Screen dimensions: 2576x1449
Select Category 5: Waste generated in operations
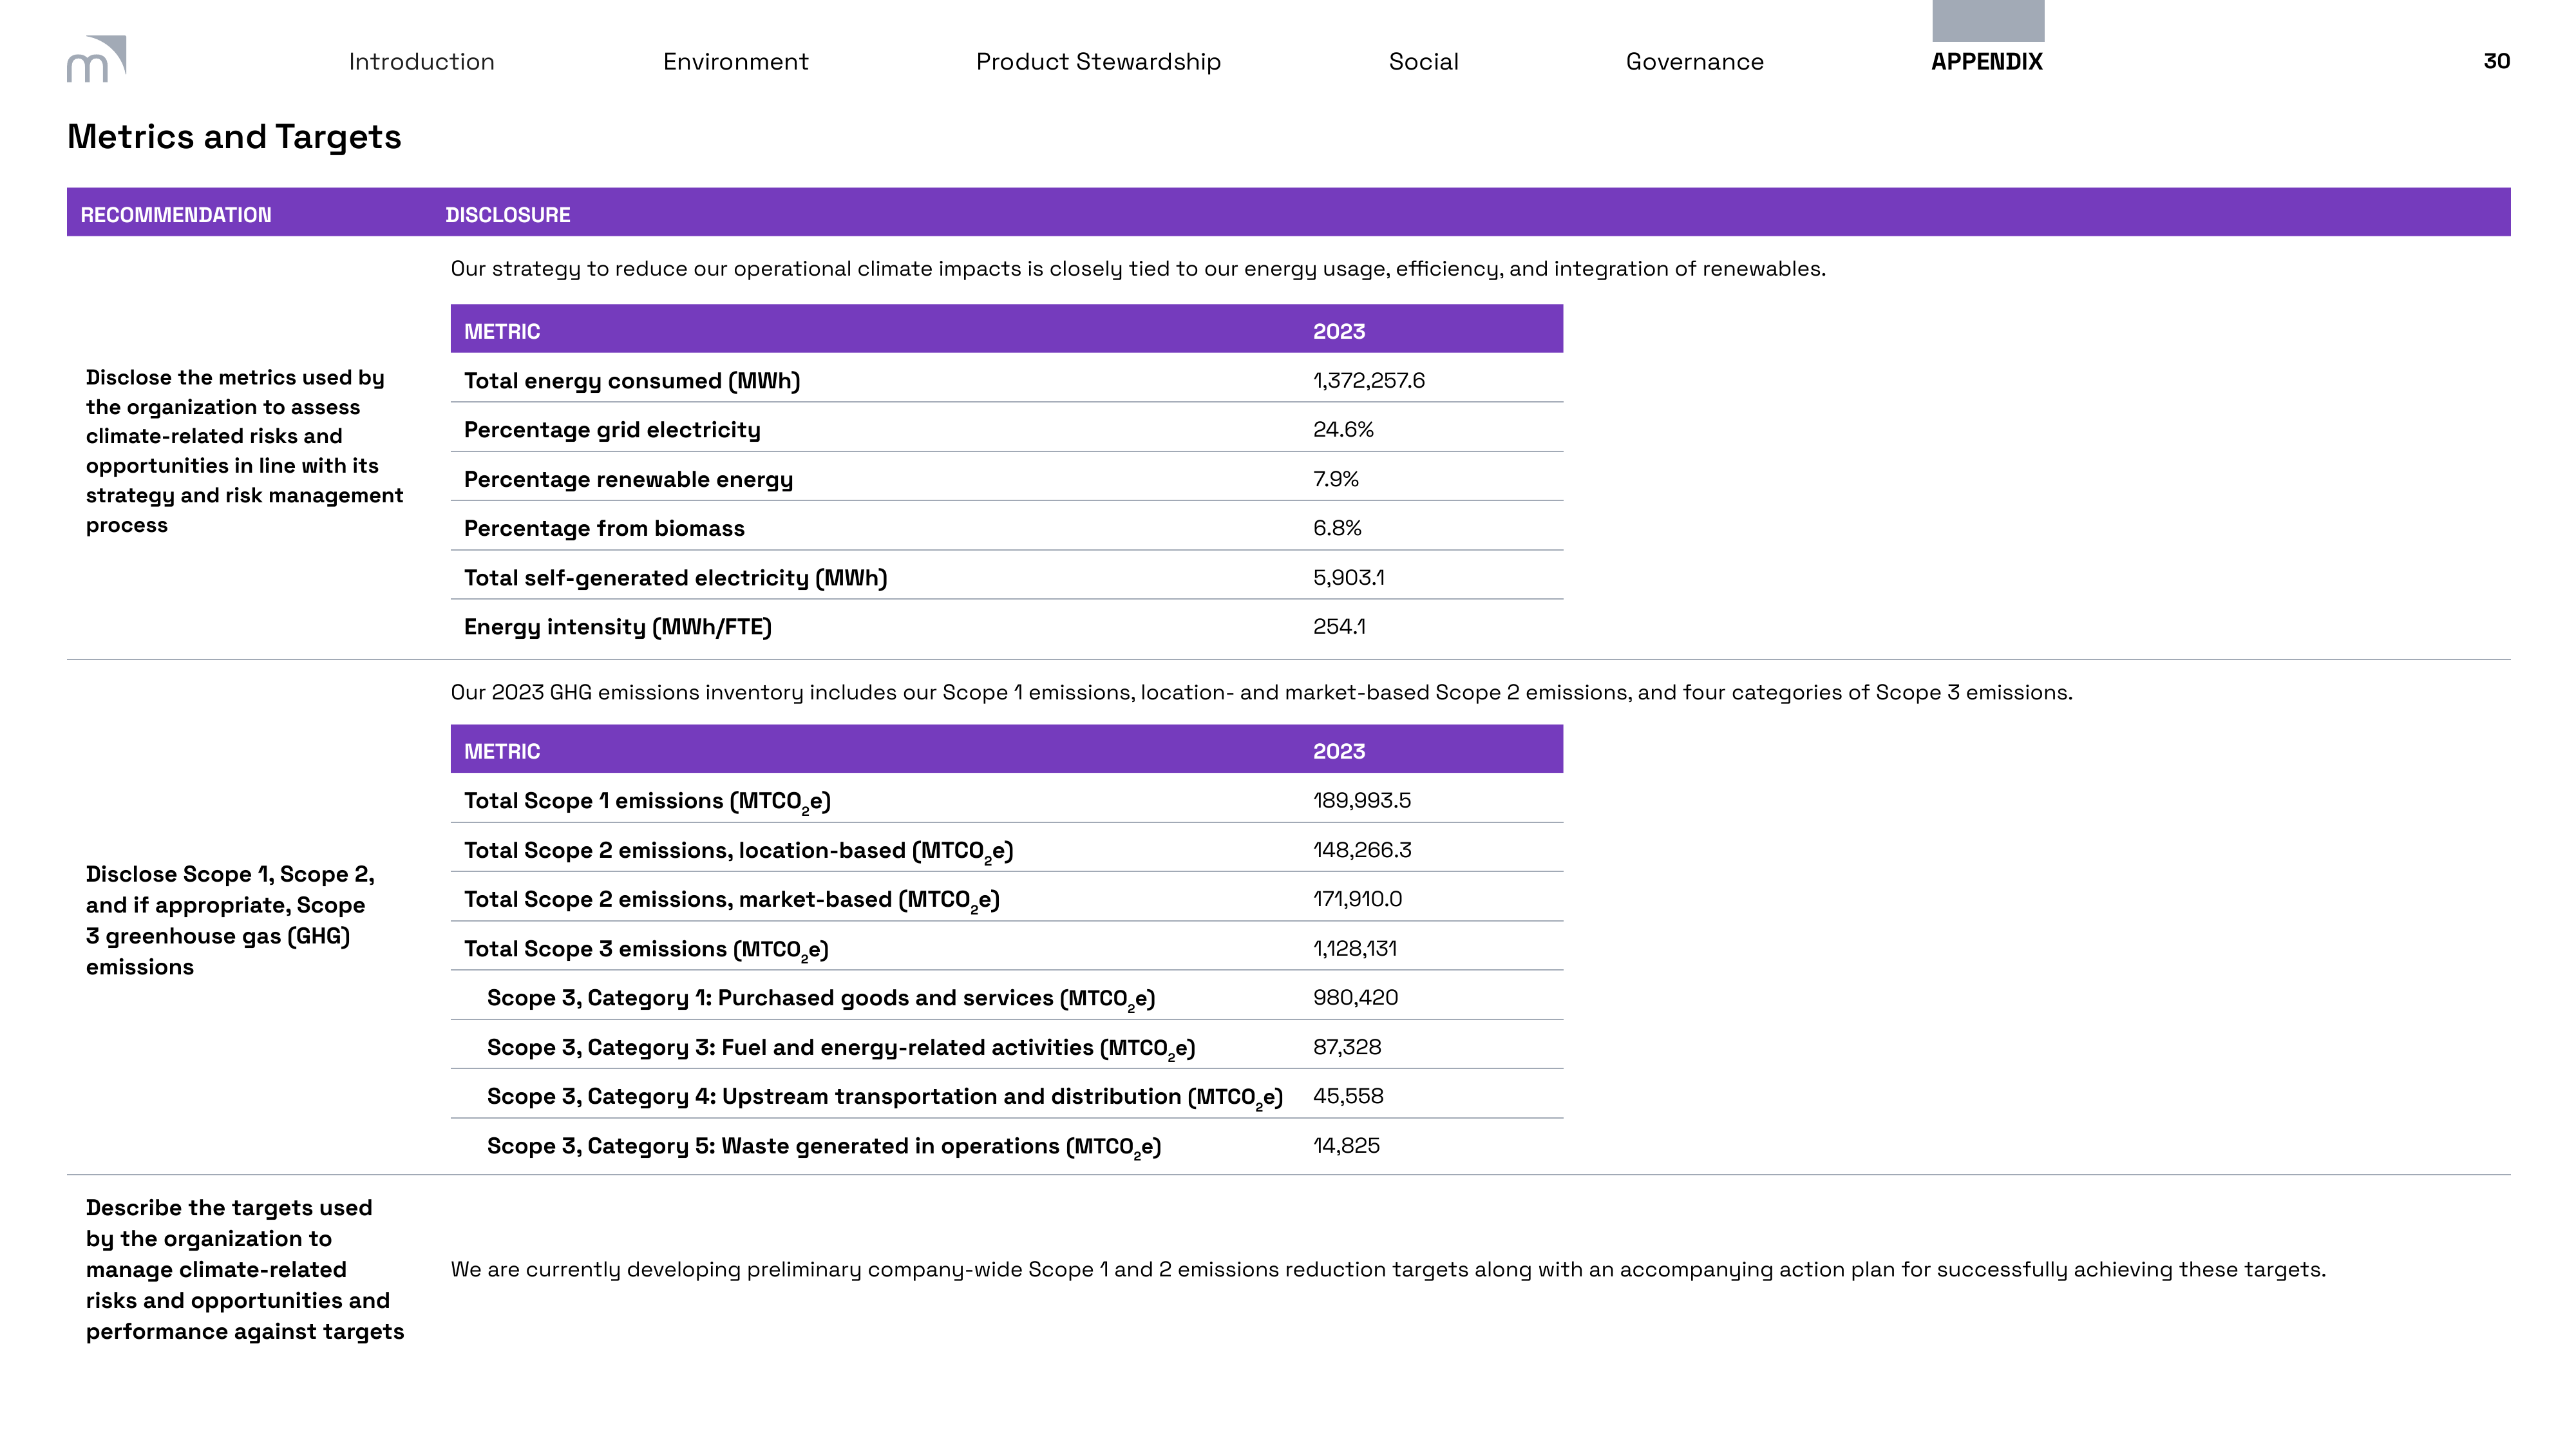tap(824, 1147)
